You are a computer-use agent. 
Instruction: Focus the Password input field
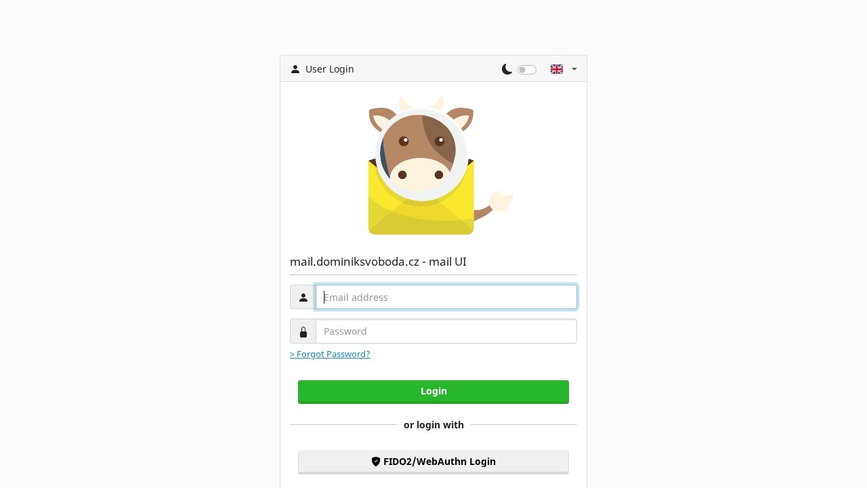tap(446, 331)
